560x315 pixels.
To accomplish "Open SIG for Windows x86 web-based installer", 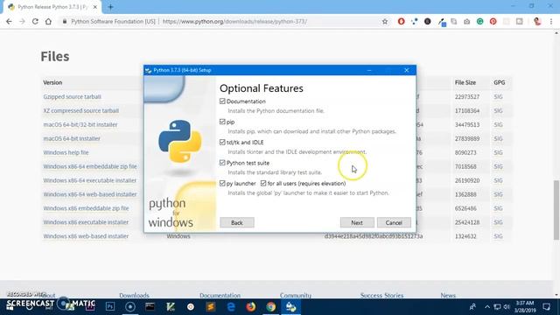I will (x=498, y=236).
